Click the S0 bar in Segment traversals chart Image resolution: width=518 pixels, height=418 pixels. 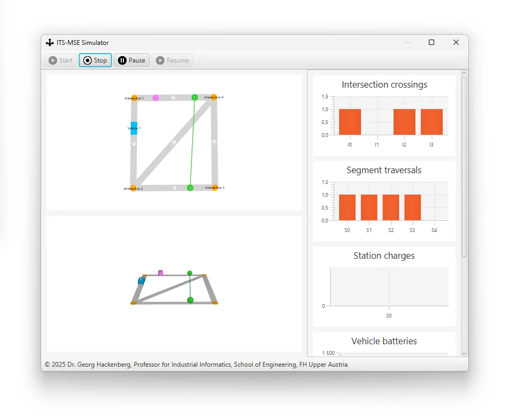tap(347, 207)
